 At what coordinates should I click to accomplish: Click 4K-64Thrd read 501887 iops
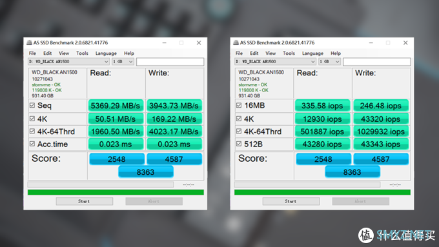pyautogui.click(x=322, y=132)
